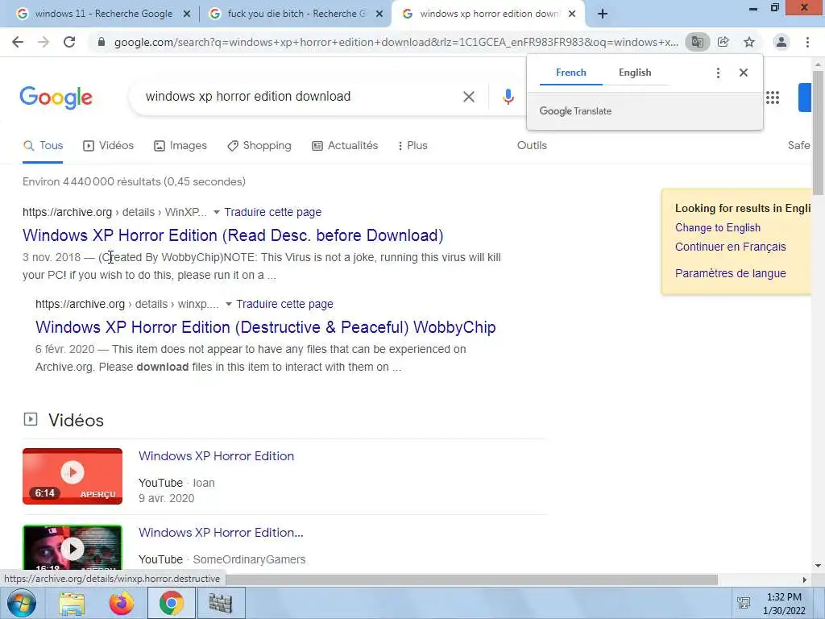Switch to Images search results
Viewport: 825px width, 619px height.
pos(180,146)
